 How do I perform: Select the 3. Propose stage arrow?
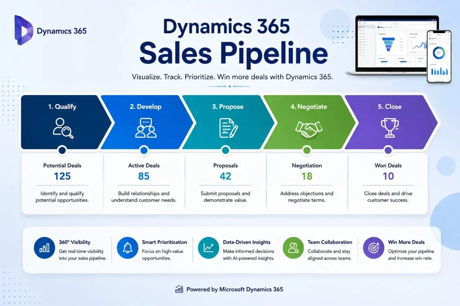point(228,122)
